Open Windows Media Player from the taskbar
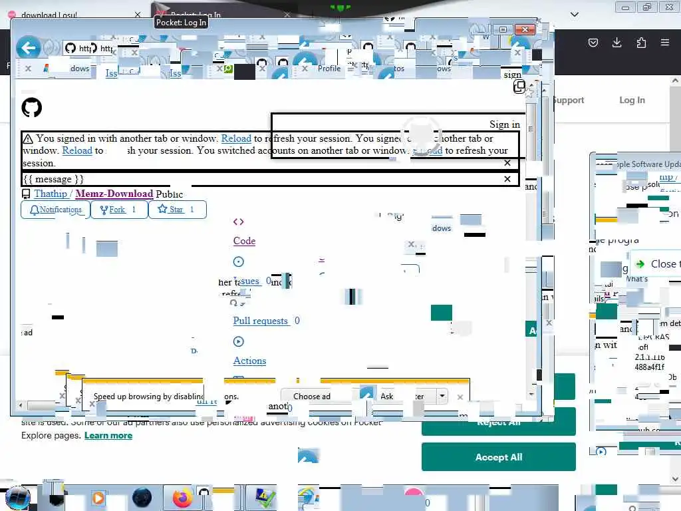This screenshot has width=681, height=511. (98, 498)
